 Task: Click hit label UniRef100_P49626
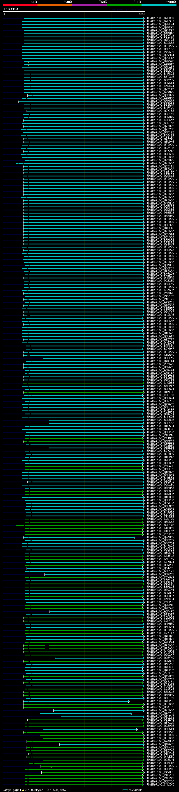tap(160, 512)
